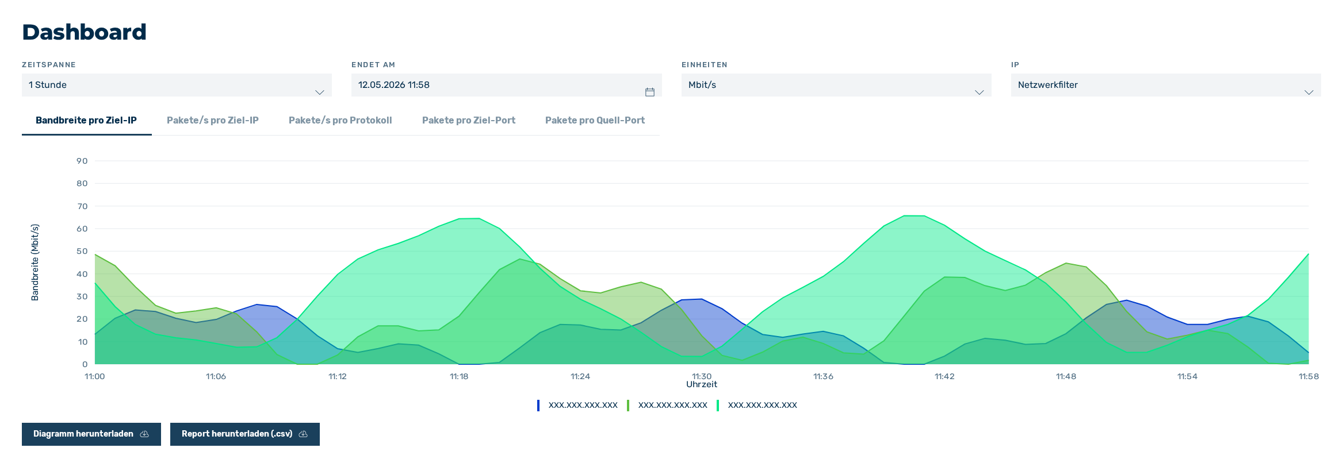Open the calendar icon in Endet am field
Viewport: 1343px width, 463px height.
point(650,92)
